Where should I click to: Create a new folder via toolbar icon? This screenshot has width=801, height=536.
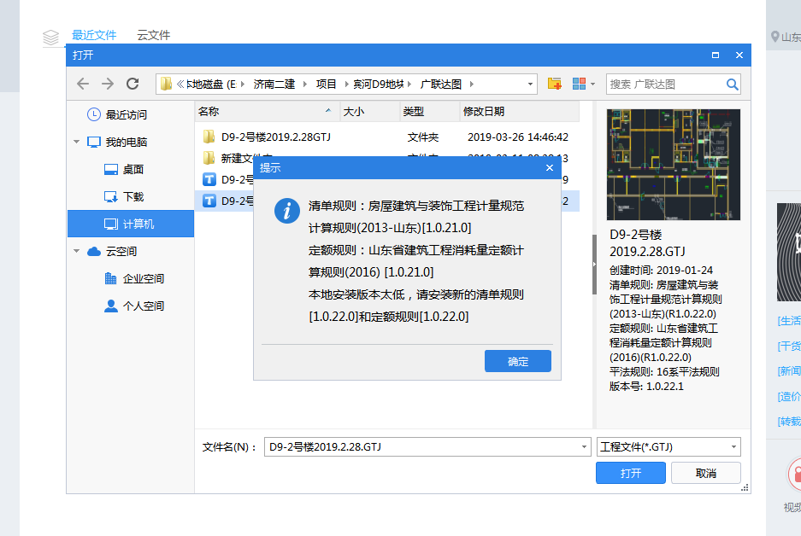click(554, 84)
